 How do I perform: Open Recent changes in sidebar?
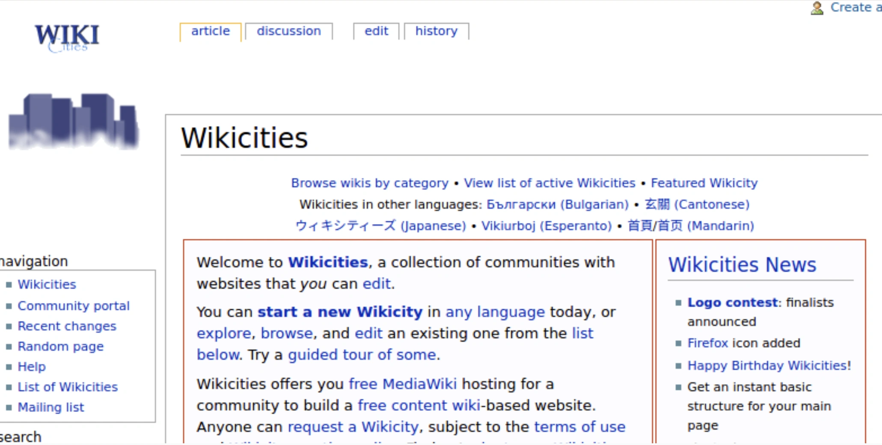(x=67, y=326)
